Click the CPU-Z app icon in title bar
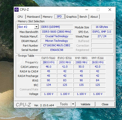This screenshot has height=120, width=122. tap(17, 10)
